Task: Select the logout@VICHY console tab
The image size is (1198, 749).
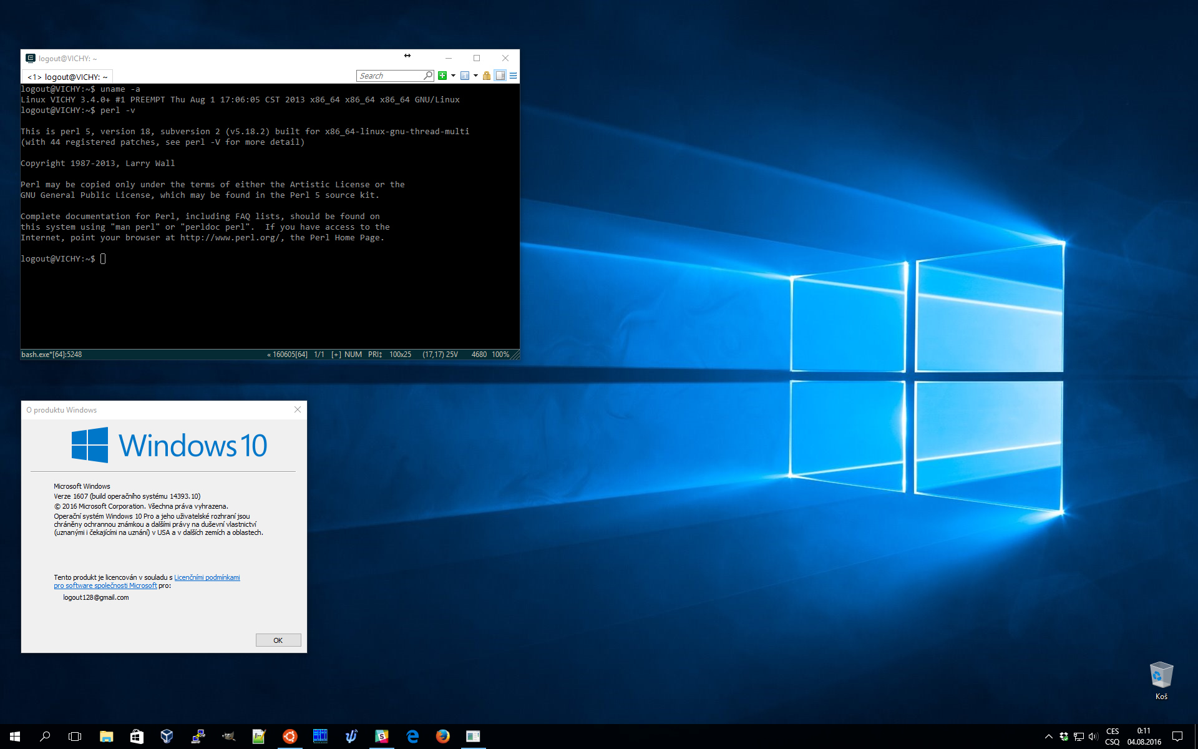Action: tap(67, 77)
